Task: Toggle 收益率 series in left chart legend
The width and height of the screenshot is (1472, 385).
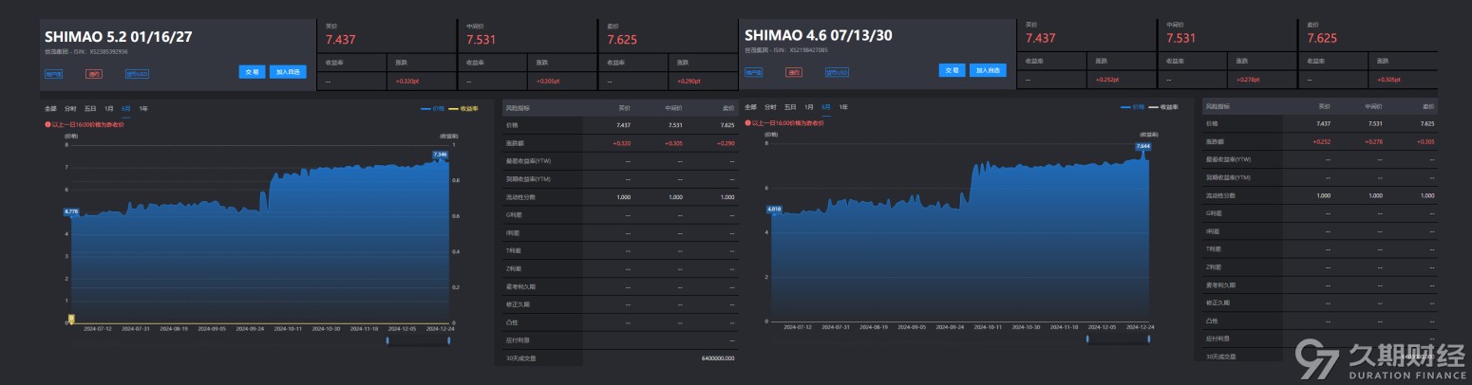Action: 465,109
